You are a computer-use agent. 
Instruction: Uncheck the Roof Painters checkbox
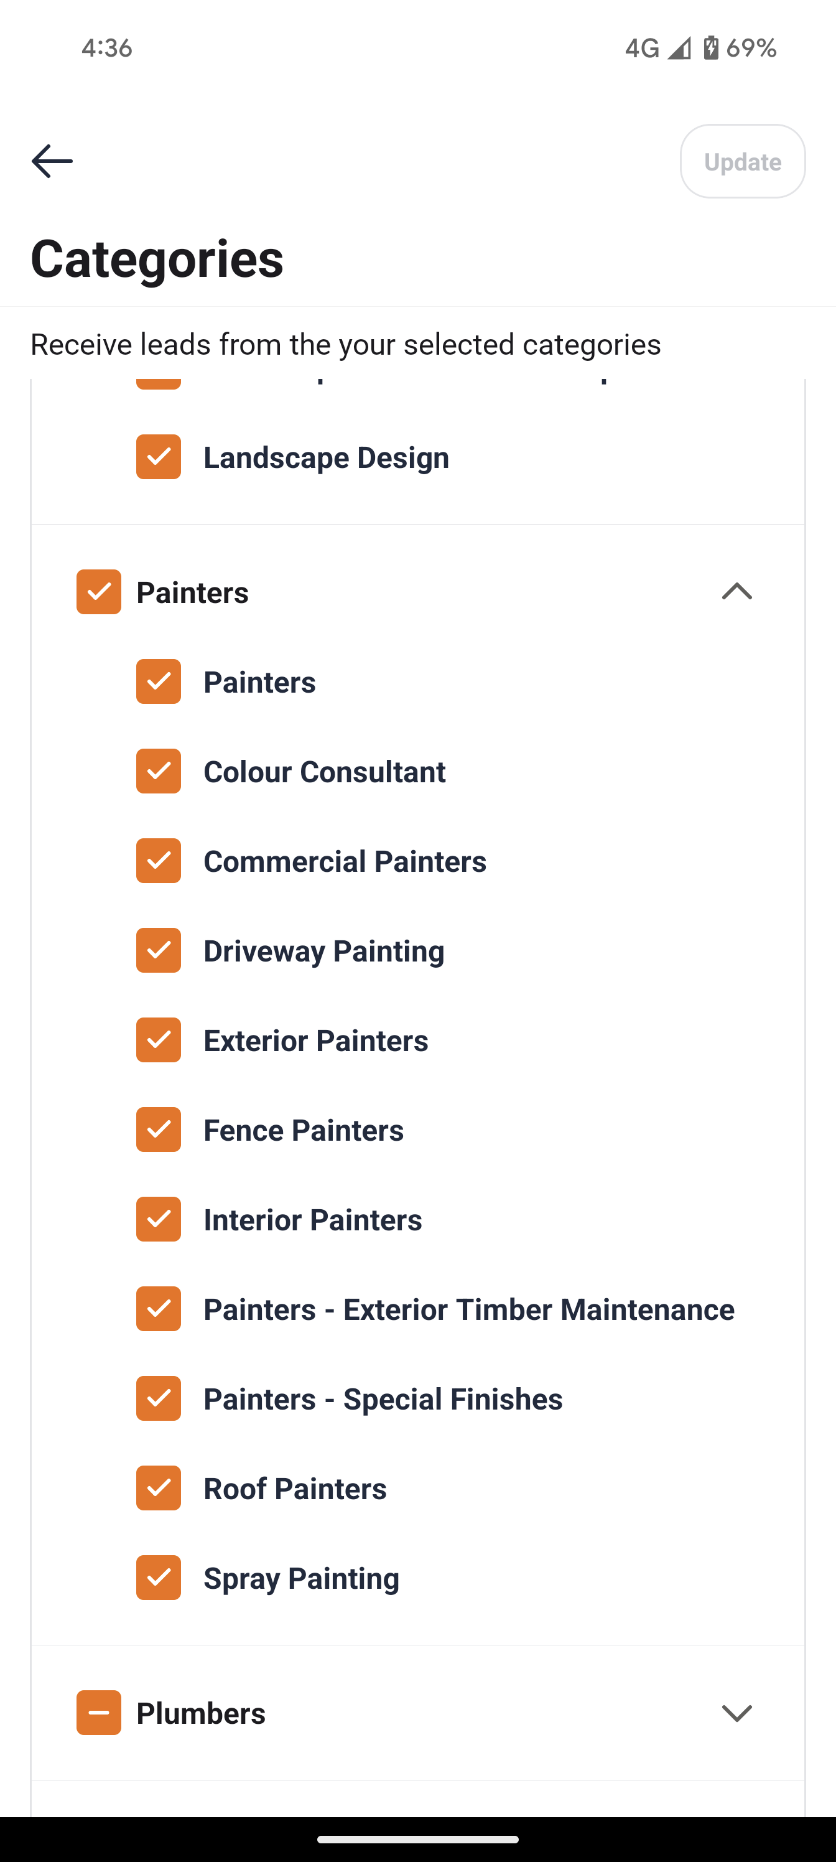point(158,1489)
